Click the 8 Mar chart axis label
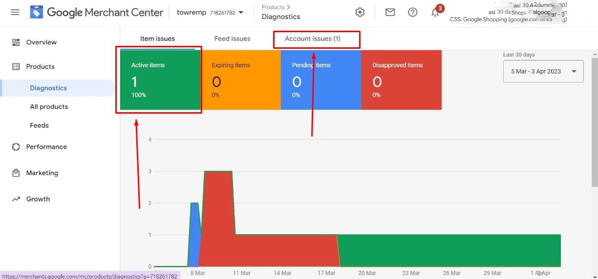Image resolution: width=598 pixels, height=279 pixels. tap(197, 273)
